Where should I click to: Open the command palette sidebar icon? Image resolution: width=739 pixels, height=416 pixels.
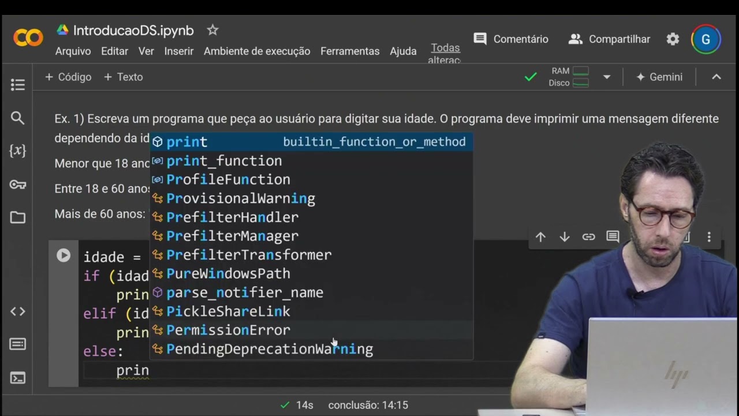[x=18, y=344]
